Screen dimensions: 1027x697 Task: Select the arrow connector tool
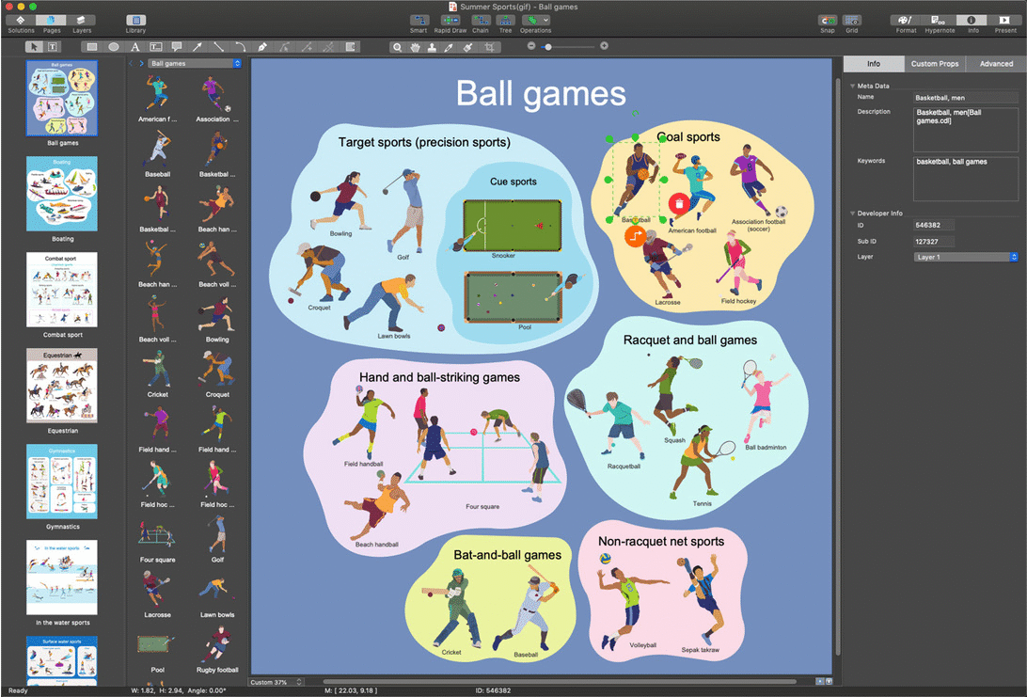coord(197,46)
